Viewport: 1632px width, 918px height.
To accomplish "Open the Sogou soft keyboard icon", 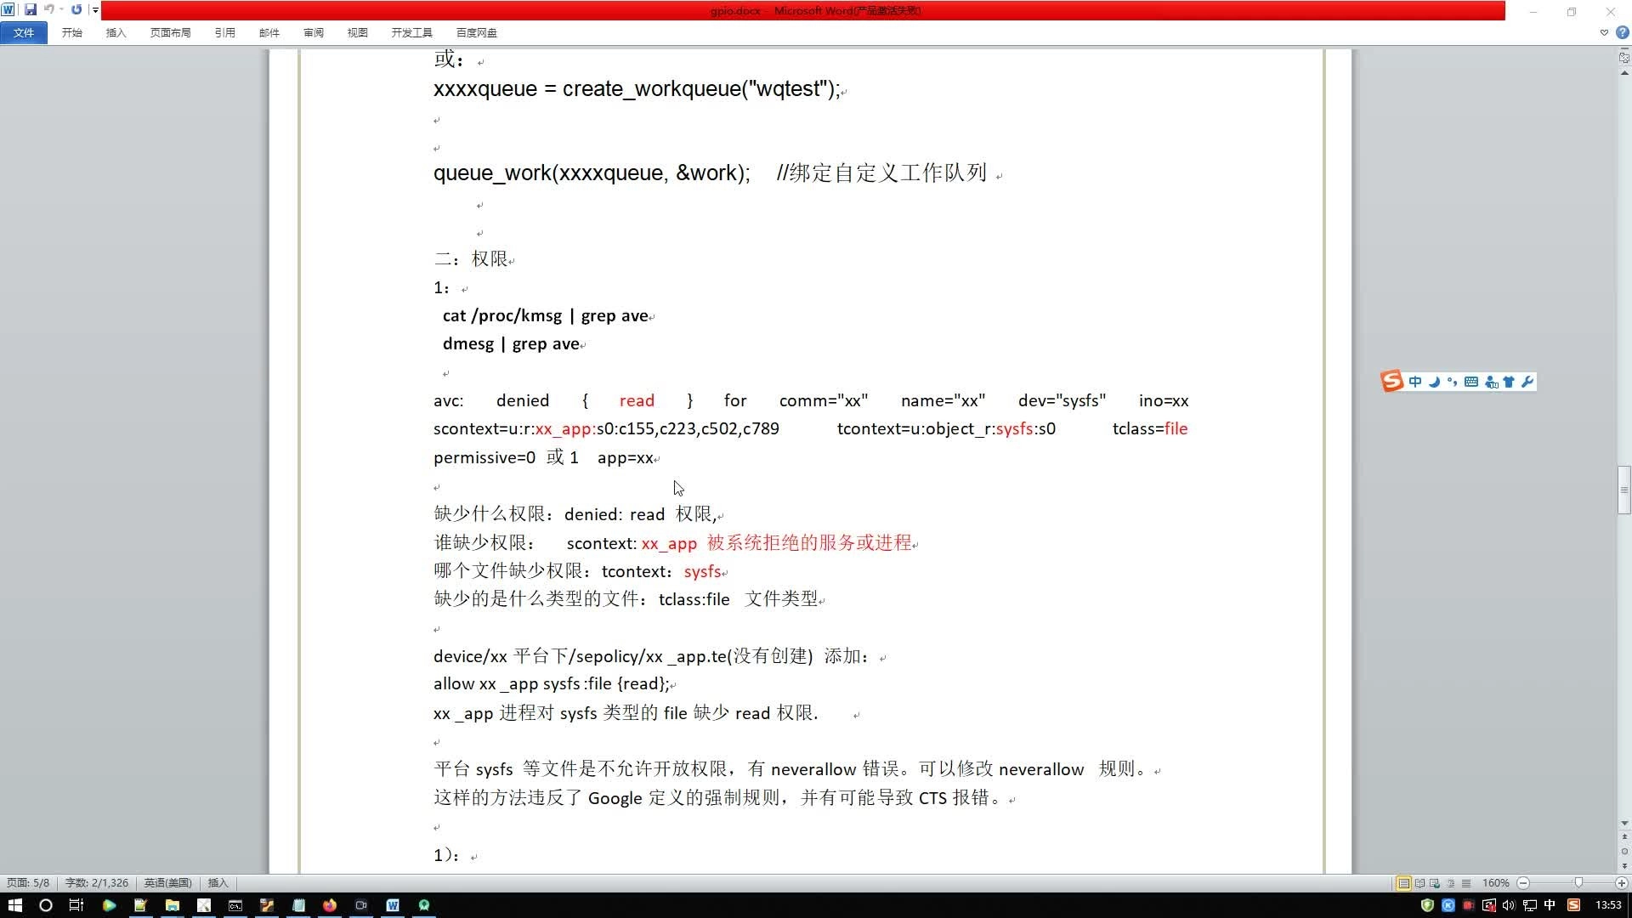I will (1471, 382).
